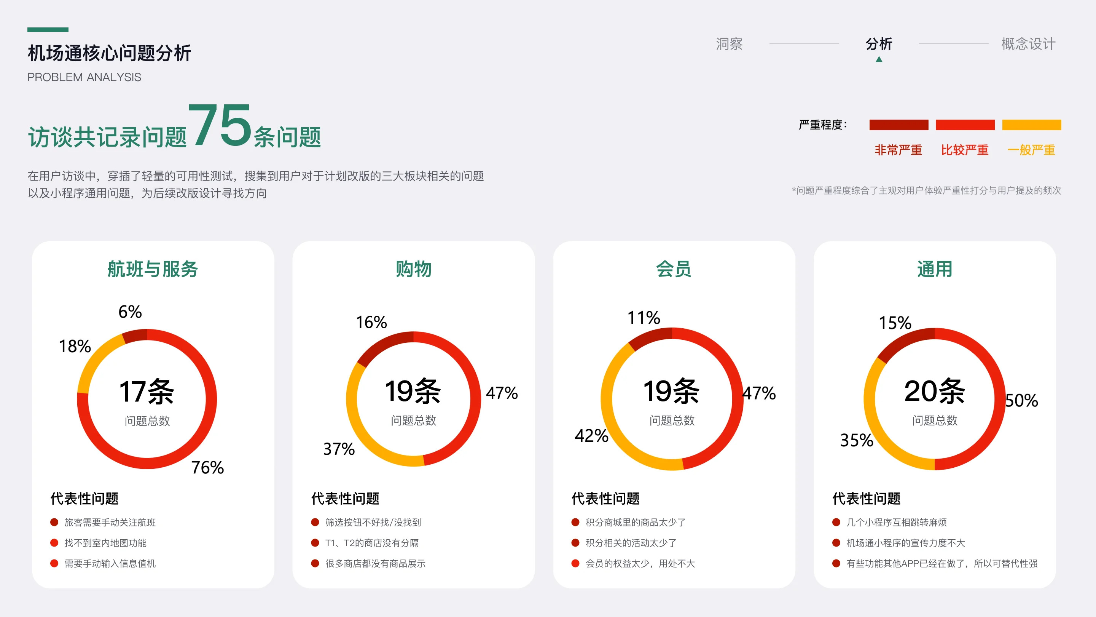Click the 11% label on 会员 chart
The width and height of the screenshot is (1096, 617).
[x=644, y=318]
